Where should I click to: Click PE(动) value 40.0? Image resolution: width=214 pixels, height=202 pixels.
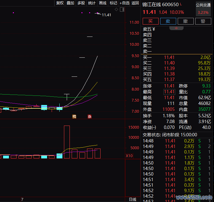tap(206, 127)
